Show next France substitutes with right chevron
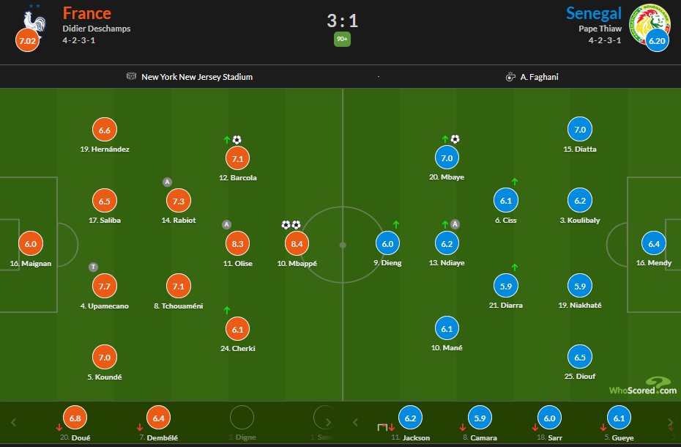Screen dimensions: 681x447 [x=328, y=422]
